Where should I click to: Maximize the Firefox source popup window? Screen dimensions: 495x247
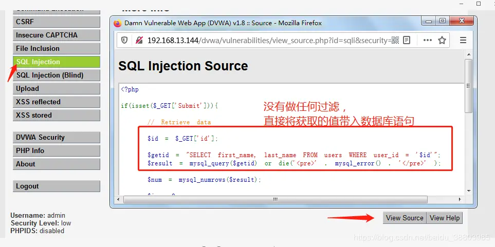point(442,21)
